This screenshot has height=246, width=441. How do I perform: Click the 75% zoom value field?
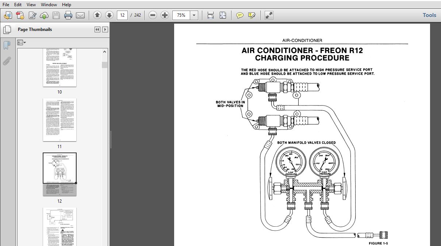coord(181,15)
